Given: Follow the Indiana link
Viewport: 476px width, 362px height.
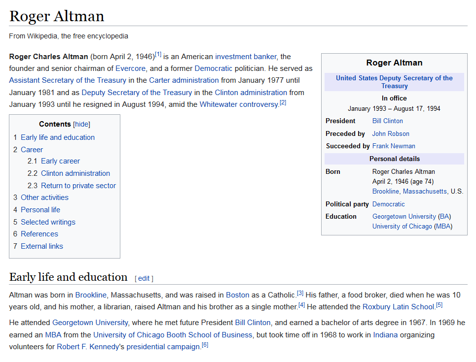Looking at the screenshot, I should coord(385,335).
